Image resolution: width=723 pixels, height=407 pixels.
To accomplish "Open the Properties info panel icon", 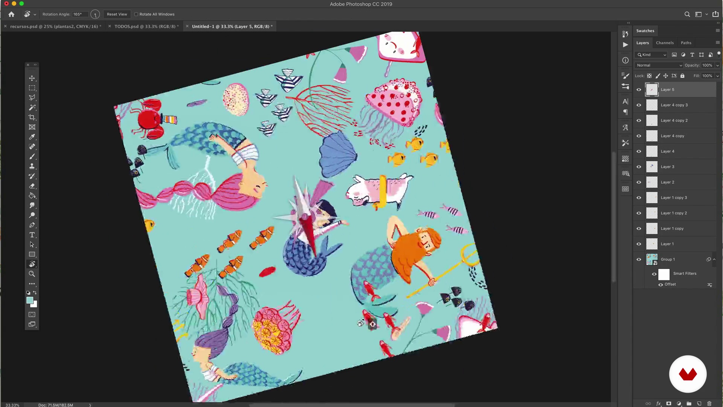I will coord(625,60).
